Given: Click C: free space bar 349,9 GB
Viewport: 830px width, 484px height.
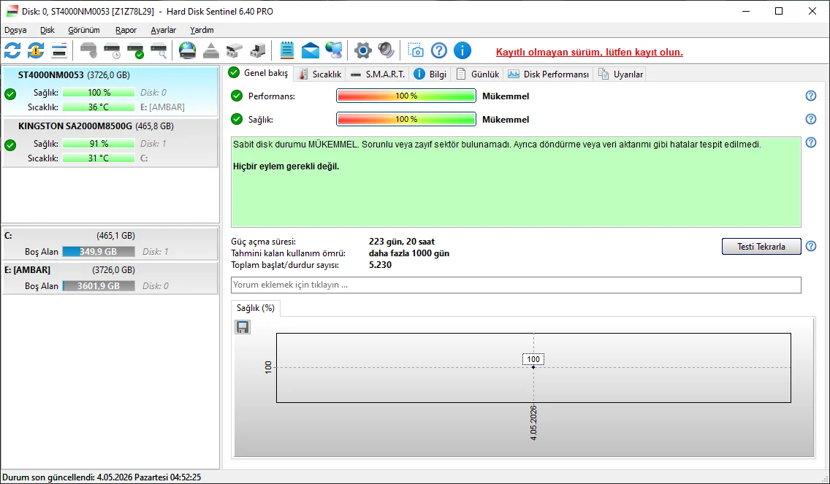Looking at the screenshot, I should pos(99,252).
